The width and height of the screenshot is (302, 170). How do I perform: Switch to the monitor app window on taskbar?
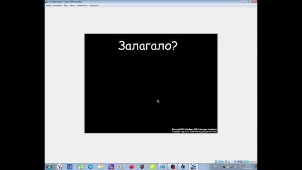tap(162, 167)
